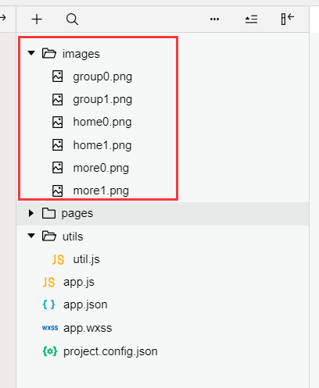The width and height of the screenshot is (319, 388).
Task: Open the app.json file
Action: point(85,304)
